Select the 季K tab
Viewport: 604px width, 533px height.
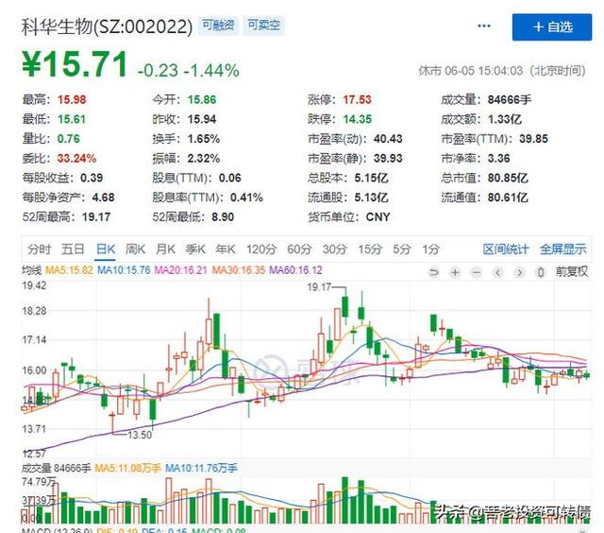pos(195,249)
